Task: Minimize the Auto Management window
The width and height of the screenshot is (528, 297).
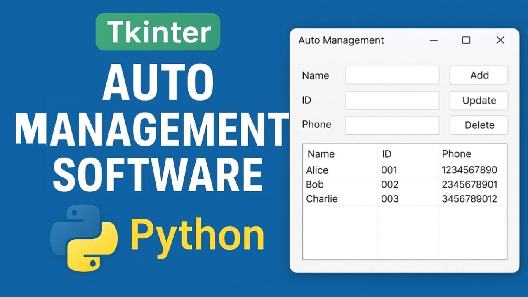Action: point(434,40)
